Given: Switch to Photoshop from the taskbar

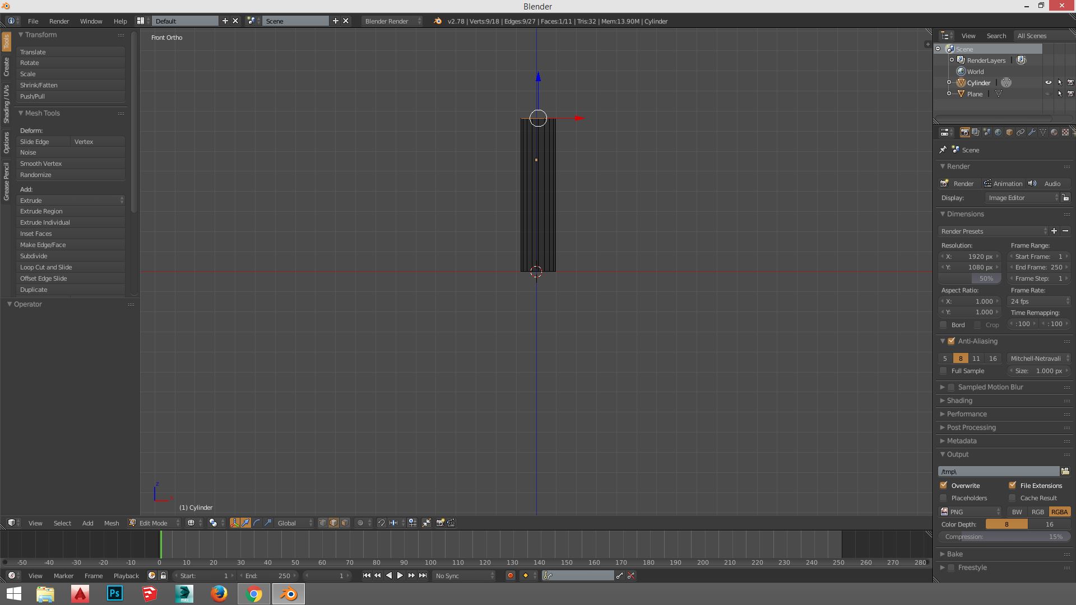Looking at the screenshot, I should [x=115, y=594].
